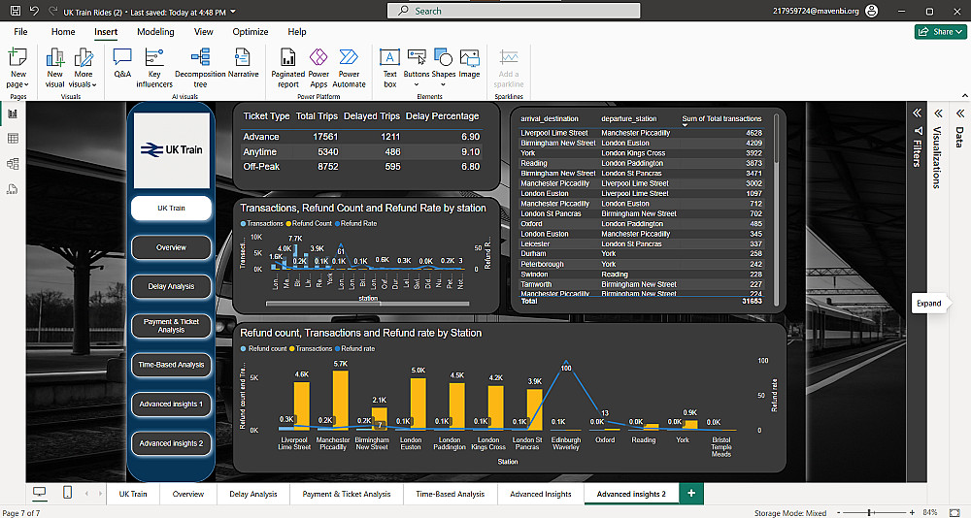Open the Modeling ribbon tab
Image resolution: width=971 pixels, height=518 pixels.
155,32
